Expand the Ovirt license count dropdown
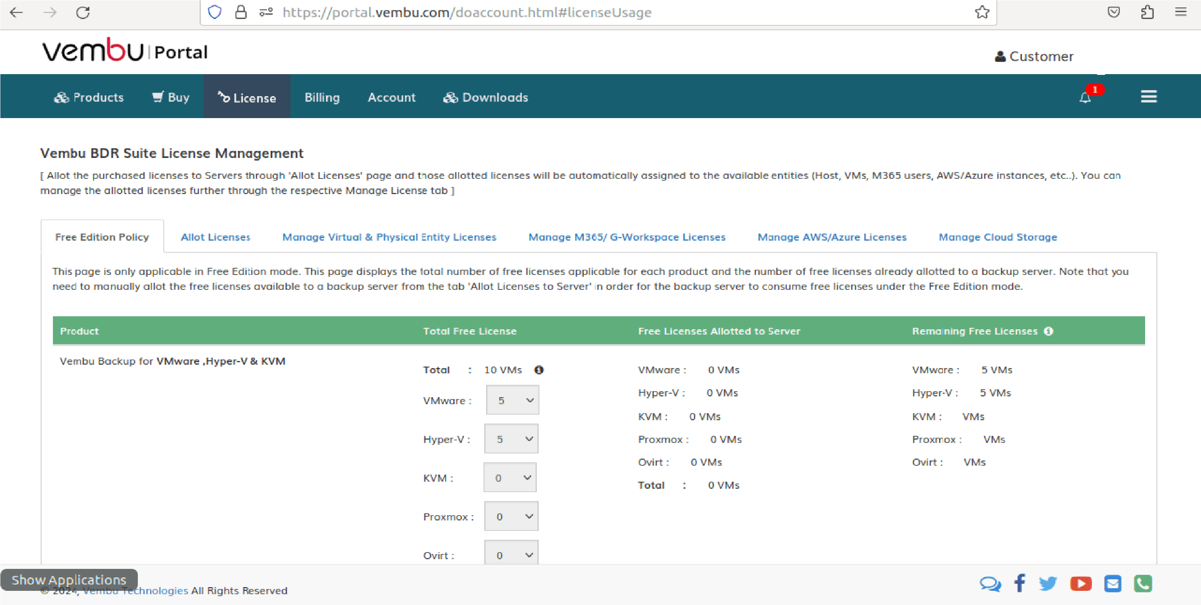 coord(511,553)
